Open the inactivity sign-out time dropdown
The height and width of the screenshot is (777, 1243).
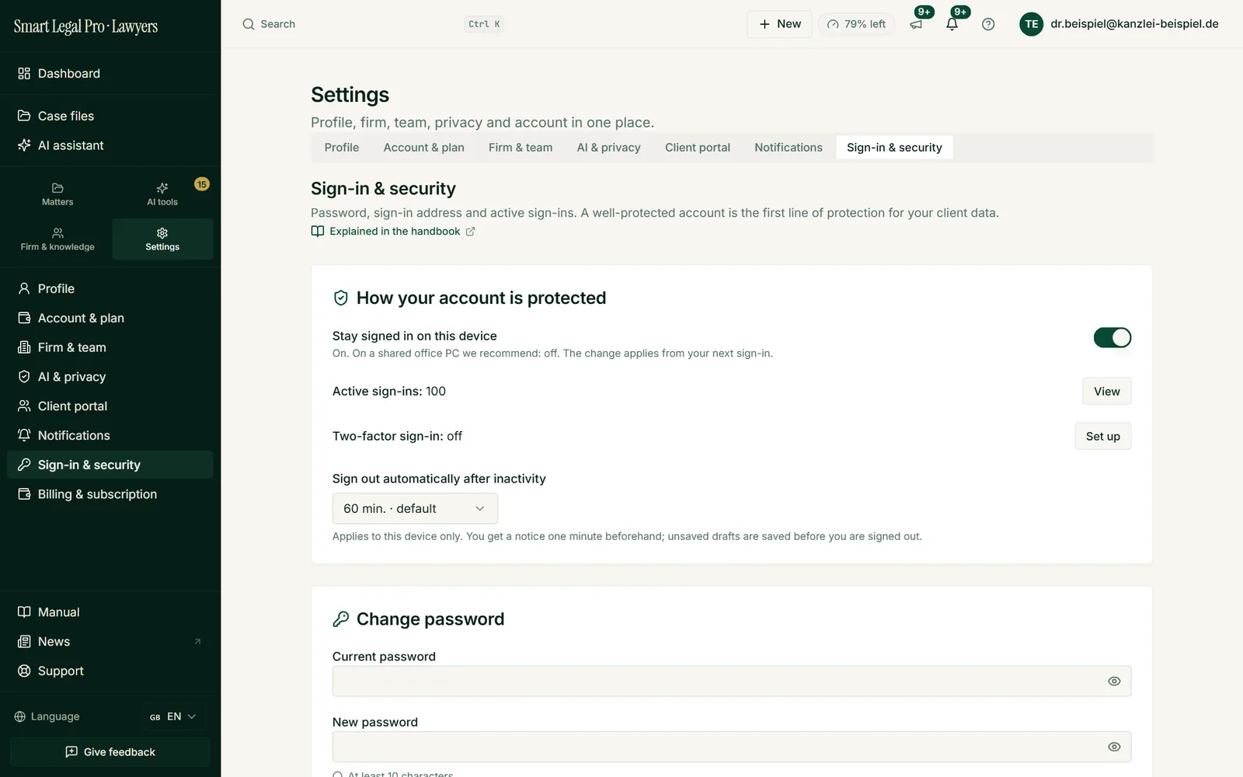click(415, 509)
